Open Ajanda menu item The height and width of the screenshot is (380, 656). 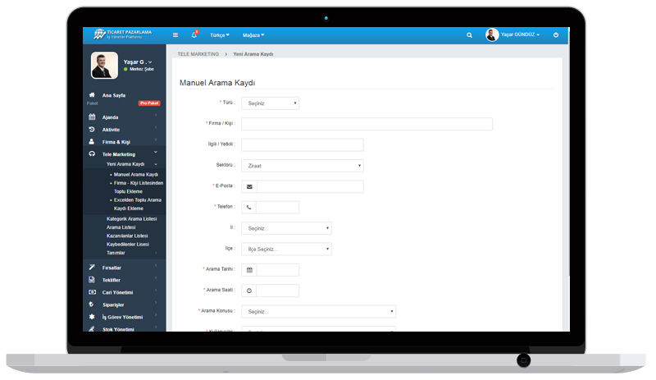[110, 117]
